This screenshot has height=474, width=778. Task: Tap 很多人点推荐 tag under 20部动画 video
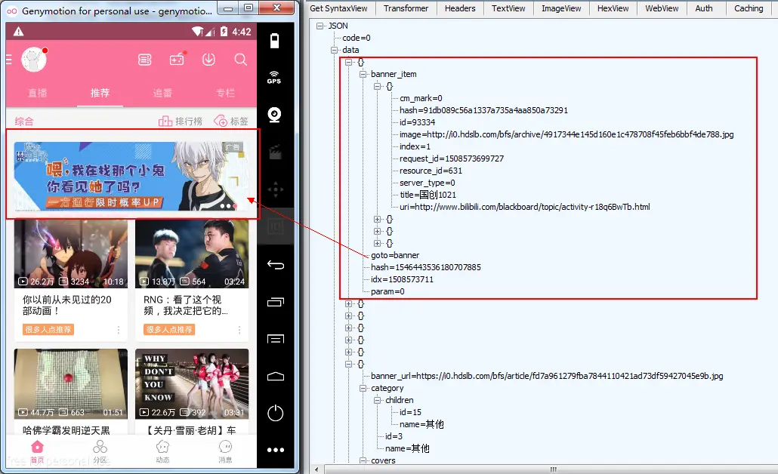[x=48, y=330]
